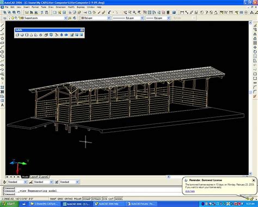
Task: Select the Cylinder tool in Solids toolbar
Action: coord(27,35)
